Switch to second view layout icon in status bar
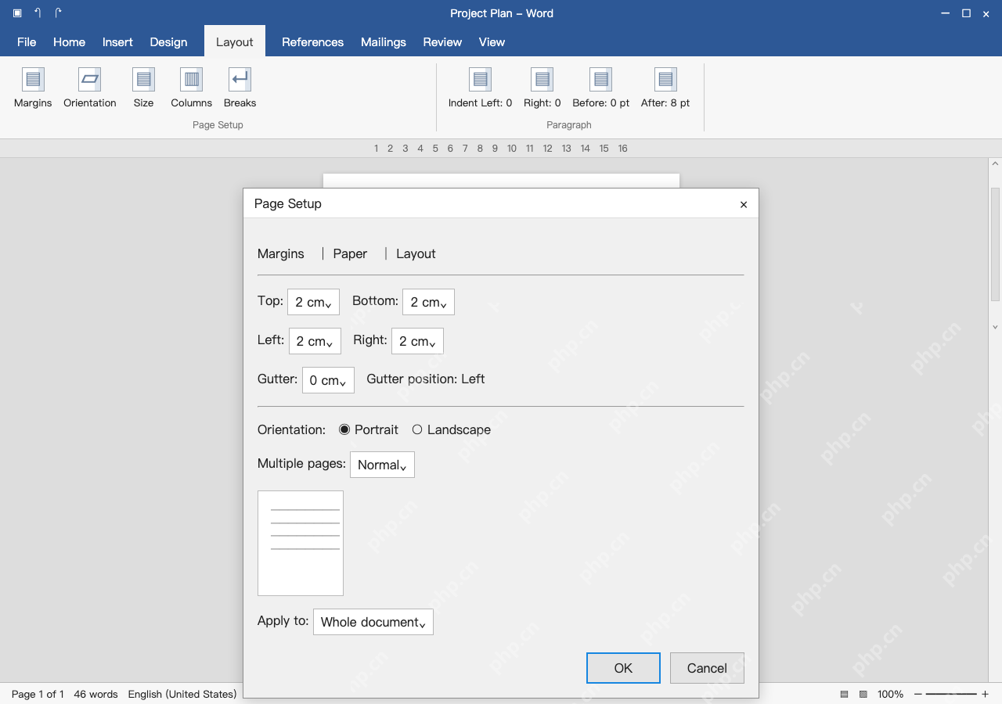Screen dimensions: 1002x704 click(x=863, y=694)
